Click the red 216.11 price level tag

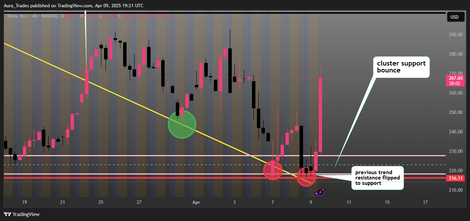tap(456, 178)
